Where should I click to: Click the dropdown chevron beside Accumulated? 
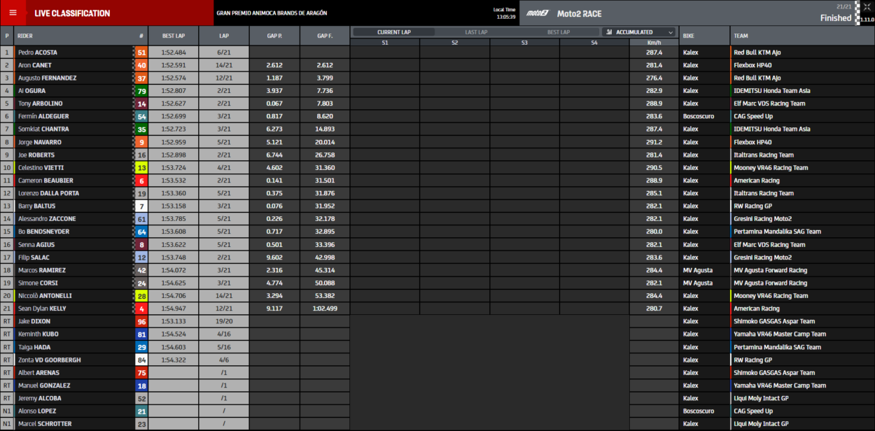coord(671,32)
